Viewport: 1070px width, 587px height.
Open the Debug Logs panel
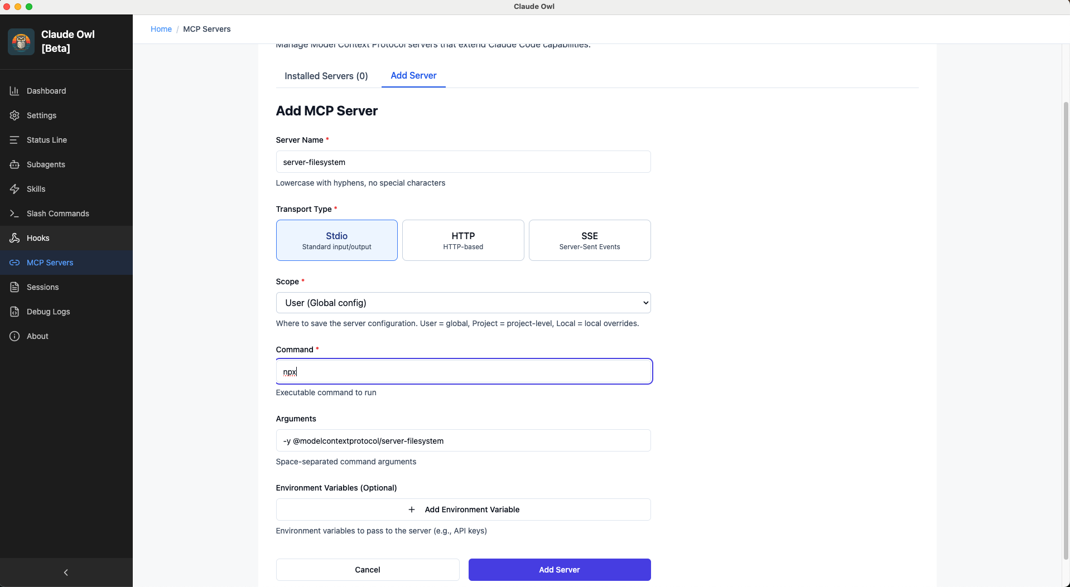(47, 312)
